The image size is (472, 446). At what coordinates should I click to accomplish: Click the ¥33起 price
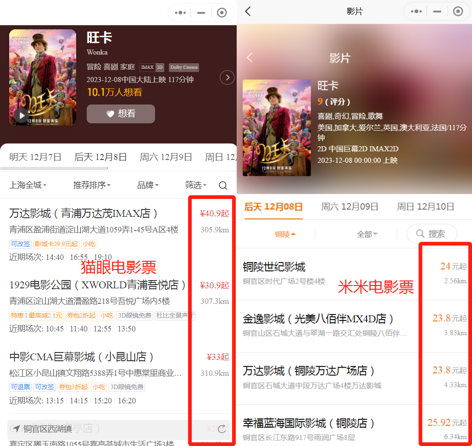tap(218, 357)
